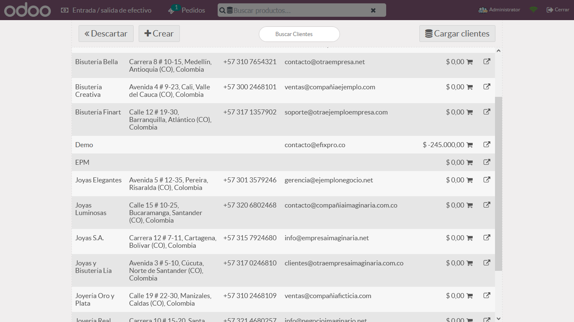
Task: Click the cart icon in Demo row
Action: [x=470, y=145]
